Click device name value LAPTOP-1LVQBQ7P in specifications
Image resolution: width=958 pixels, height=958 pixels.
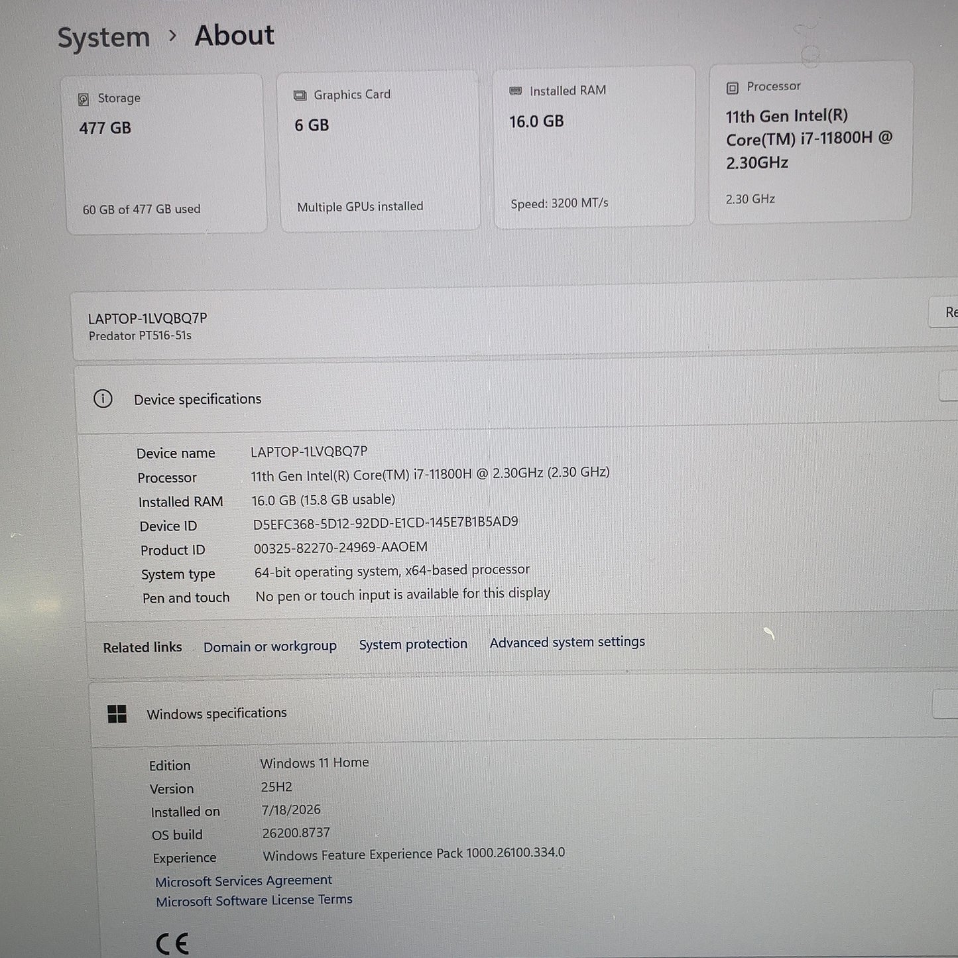(x=309, y=451)
